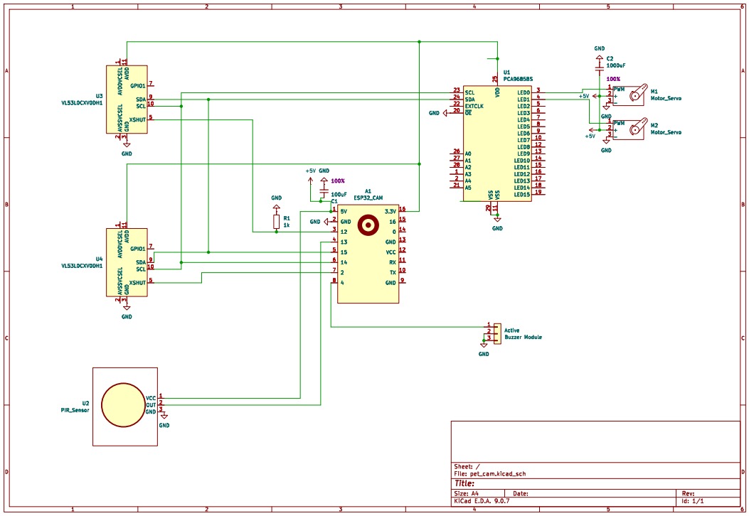
Task: Click the wire junction dot on U3's SCL line
Action: 181,106
